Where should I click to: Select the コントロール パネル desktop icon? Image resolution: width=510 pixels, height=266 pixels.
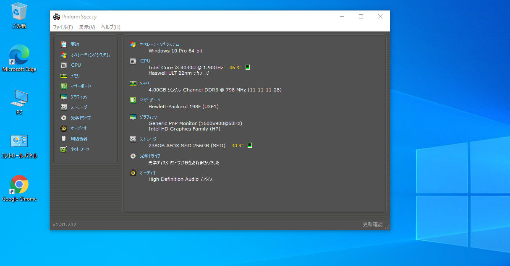point(19,146)
